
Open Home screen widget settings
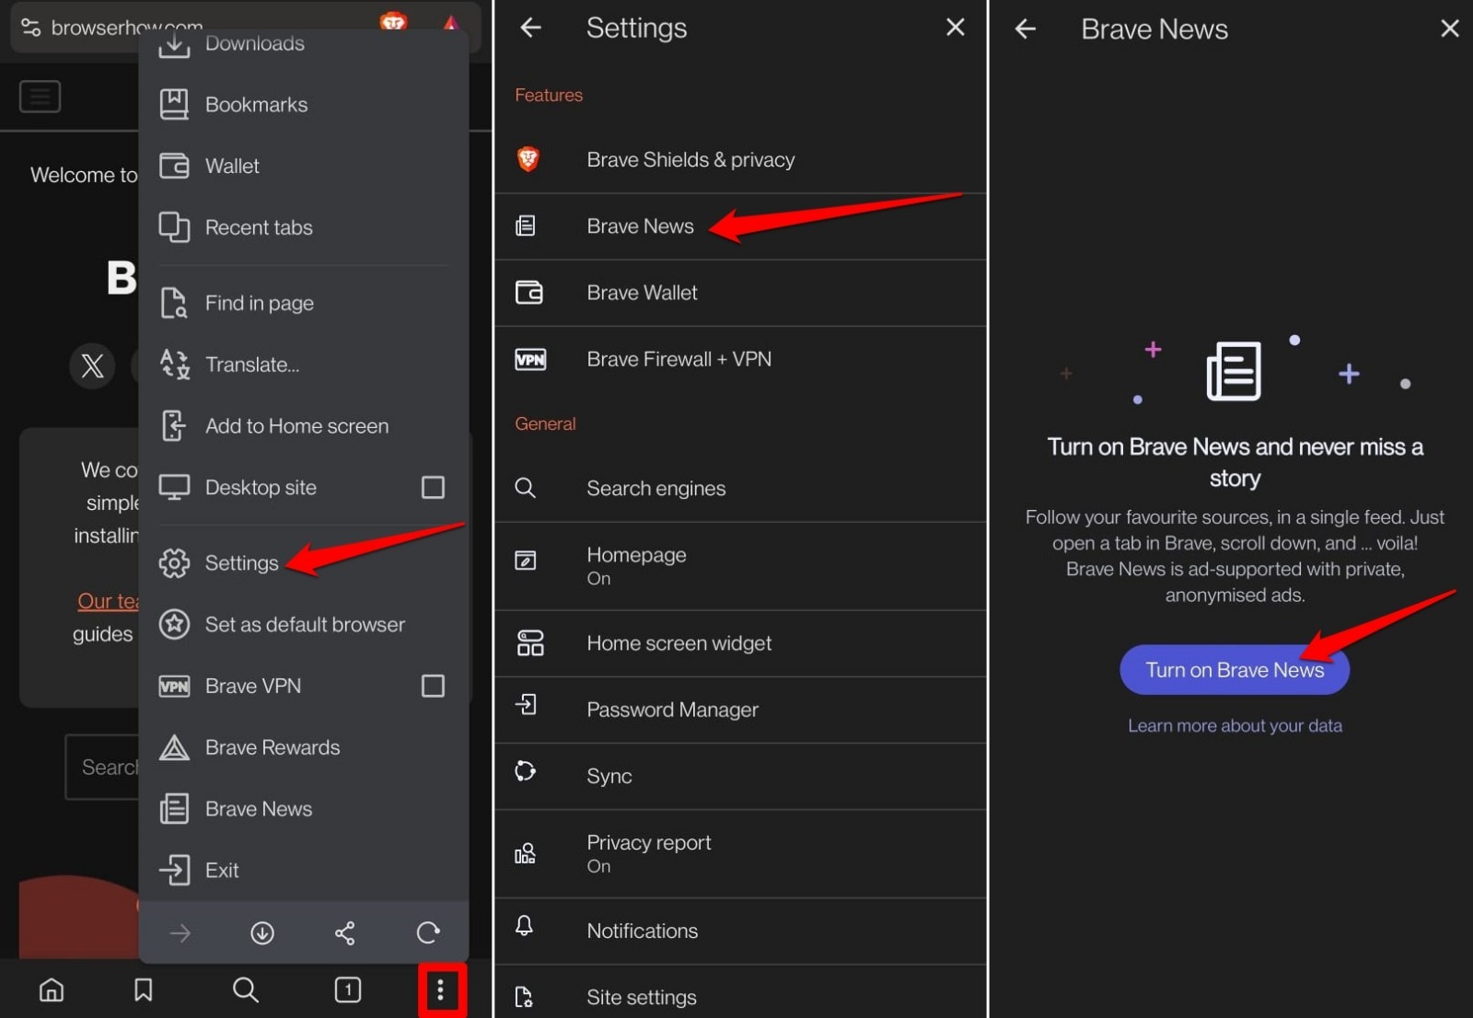click(x=740, y=643)
